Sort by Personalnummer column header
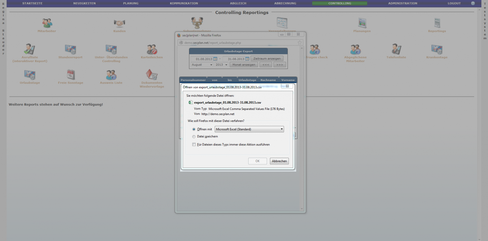This screenshot has height=241, width=488. click(193, 80)
